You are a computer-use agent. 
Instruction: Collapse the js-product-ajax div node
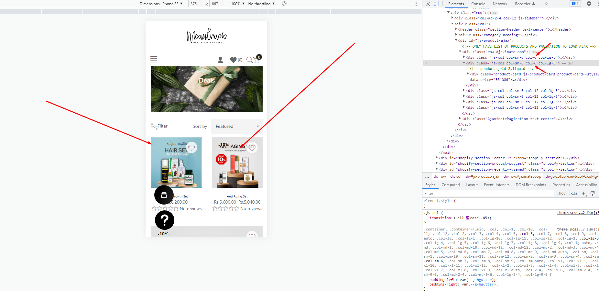456,40
